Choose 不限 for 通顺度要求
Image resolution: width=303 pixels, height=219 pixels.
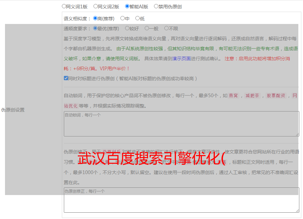pos(166,28)
